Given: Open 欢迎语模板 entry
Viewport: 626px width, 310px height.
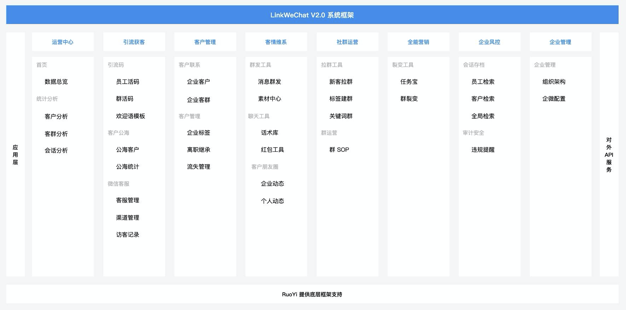Looking at the screenshot, I should coord(131,116).
